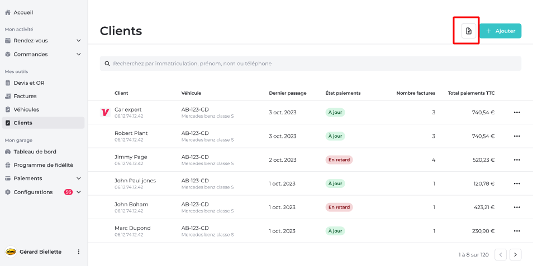Go to Factures in sidebar
The image size is (533, 266).
point(25,96)
